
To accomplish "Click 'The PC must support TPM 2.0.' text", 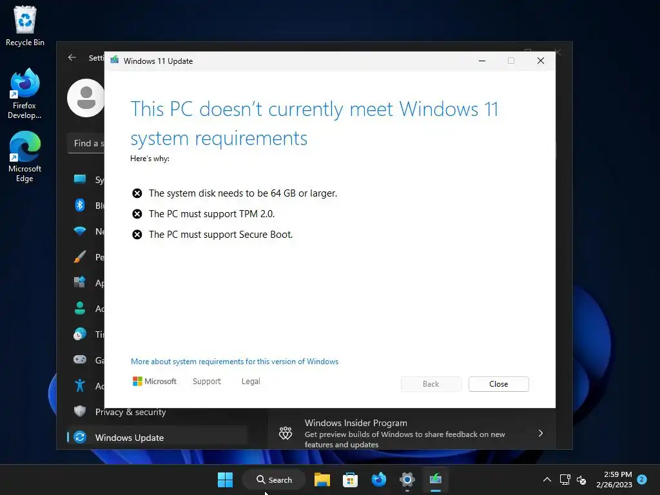I will (211, 214).
